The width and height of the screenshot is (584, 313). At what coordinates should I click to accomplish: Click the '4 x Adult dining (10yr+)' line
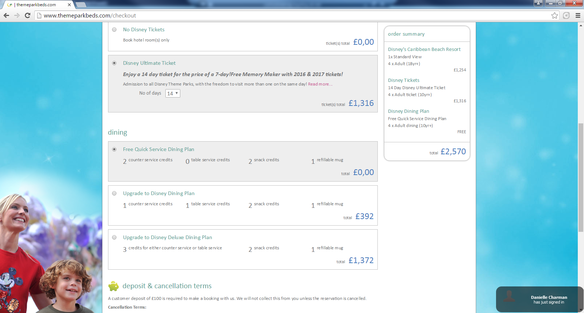point(410,126)
